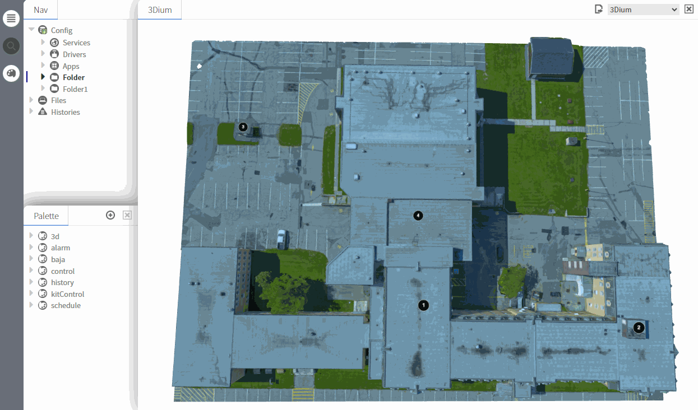The width and height of the screenshot is (698, 410).
Task: Click the Folder icon in Nav tree
Action: click(54, 77)
